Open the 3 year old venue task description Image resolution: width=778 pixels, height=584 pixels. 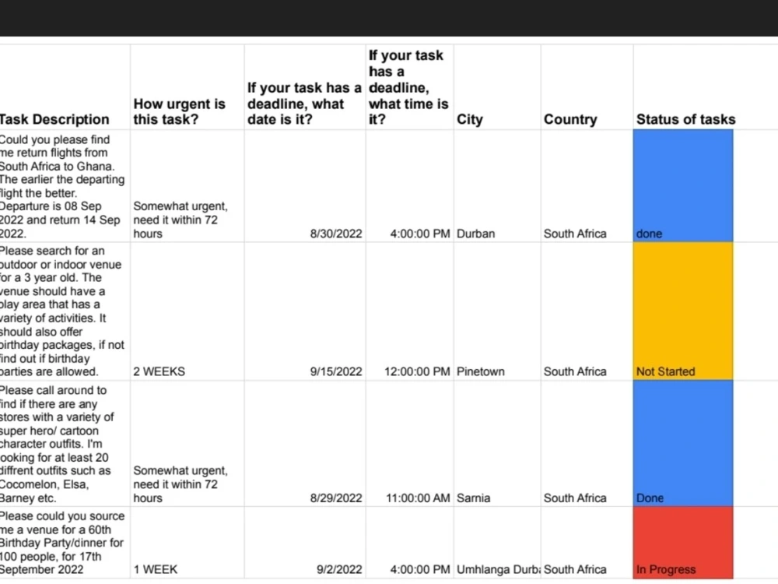[x=65, y=311]
